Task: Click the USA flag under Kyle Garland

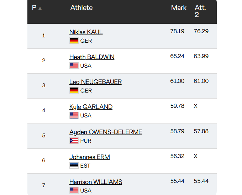Action: click(x=74, y=115)
